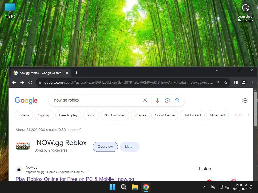Submit search with the magnifier icon
Viewport: 258px width, 193px height.
pos(177,100)
